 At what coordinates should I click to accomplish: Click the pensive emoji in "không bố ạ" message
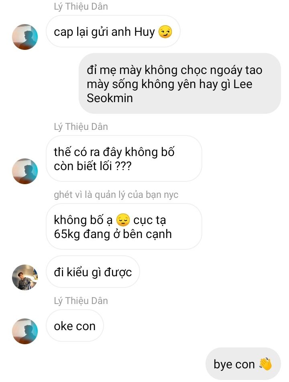123,220
